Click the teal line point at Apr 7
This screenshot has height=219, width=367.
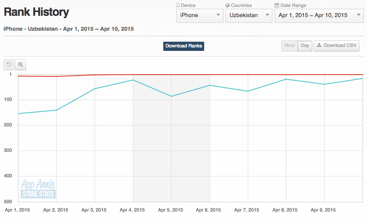tap(248, 91)
